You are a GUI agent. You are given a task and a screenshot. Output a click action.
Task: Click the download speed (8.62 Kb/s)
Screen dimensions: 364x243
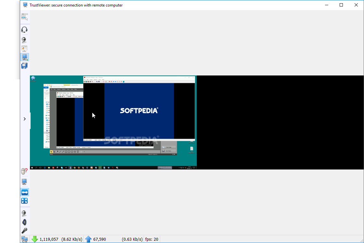click(72, 239)
